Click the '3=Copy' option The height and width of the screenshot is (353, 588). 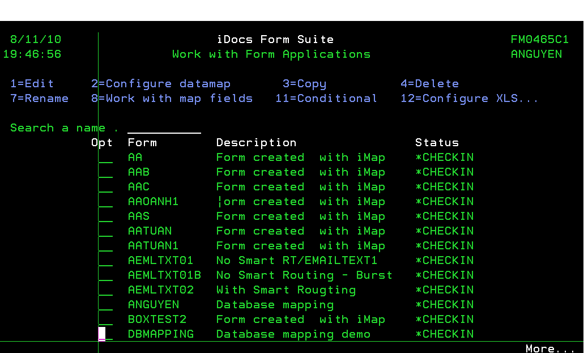(x=304, y=84)
